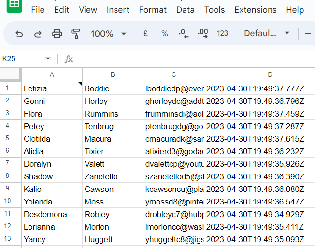Viewport: 315px width, 248px height.
Task: Click into the formula bar input
Action: pos(194,59)
